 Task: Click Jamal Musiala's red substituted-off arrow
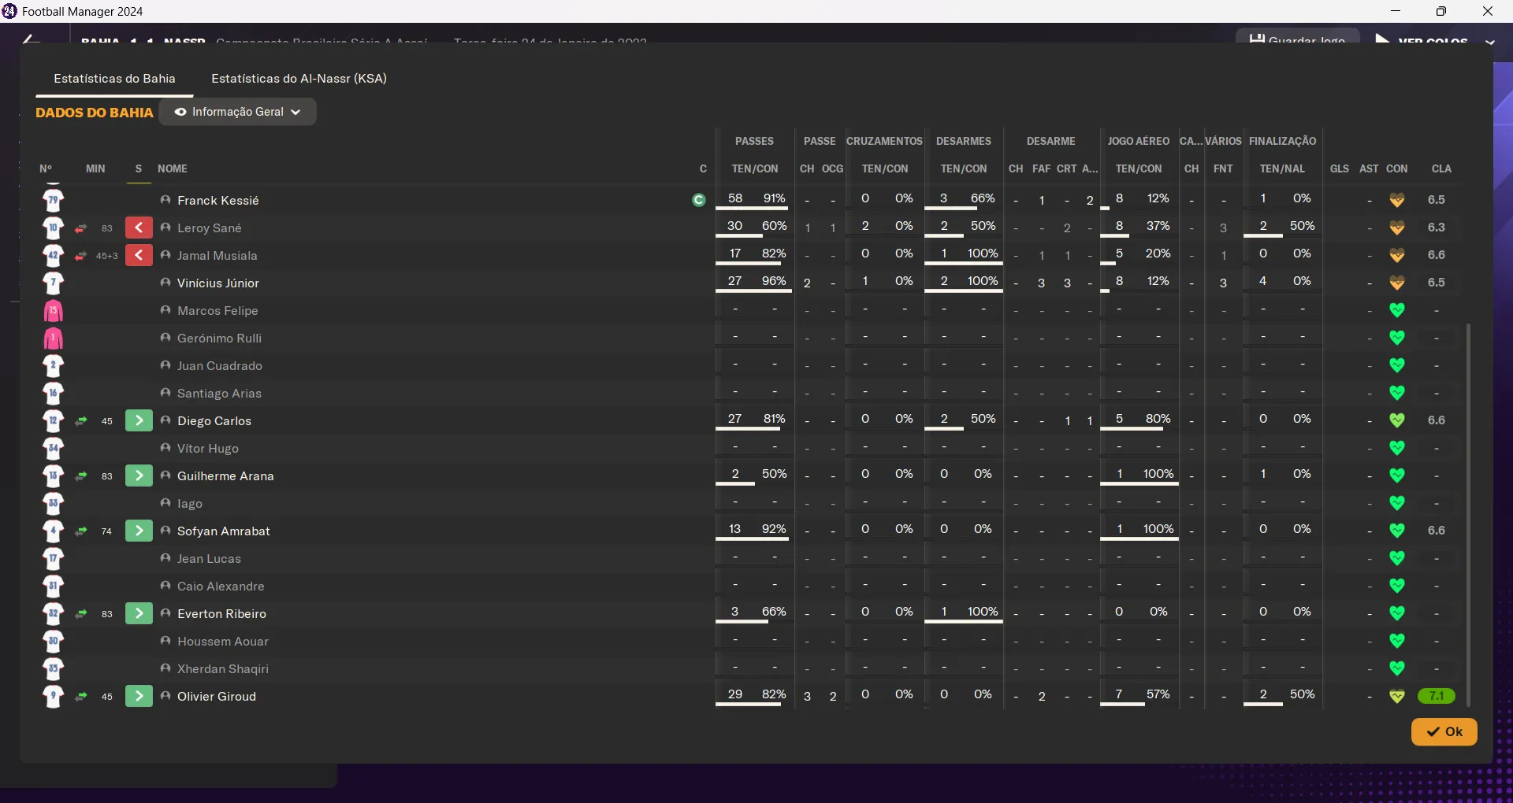(139, 256)
